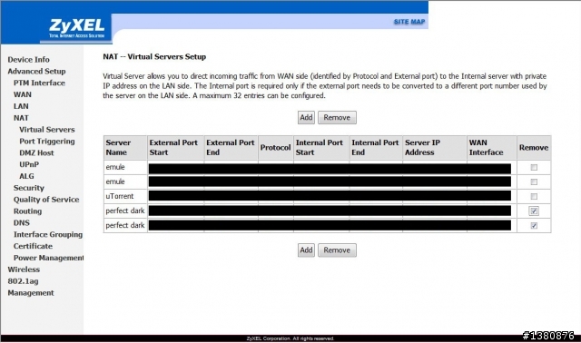Click the uTorrent server name cell
This screenshot has height=343, width=581.
click(x=125, y=196)
